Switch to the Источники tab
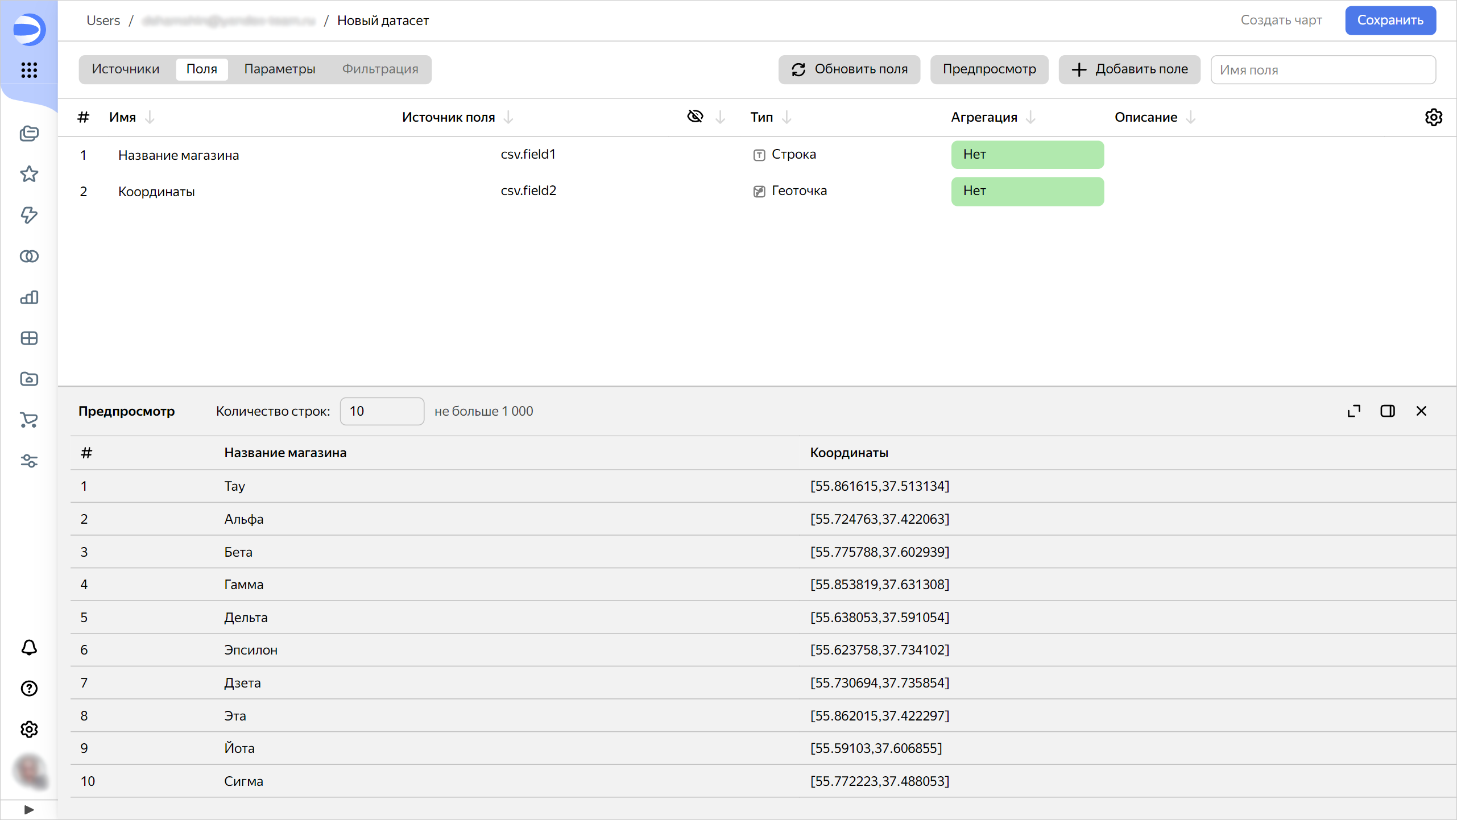The height and width of the screenshot is (820, 1457). (x=126, y=69)
